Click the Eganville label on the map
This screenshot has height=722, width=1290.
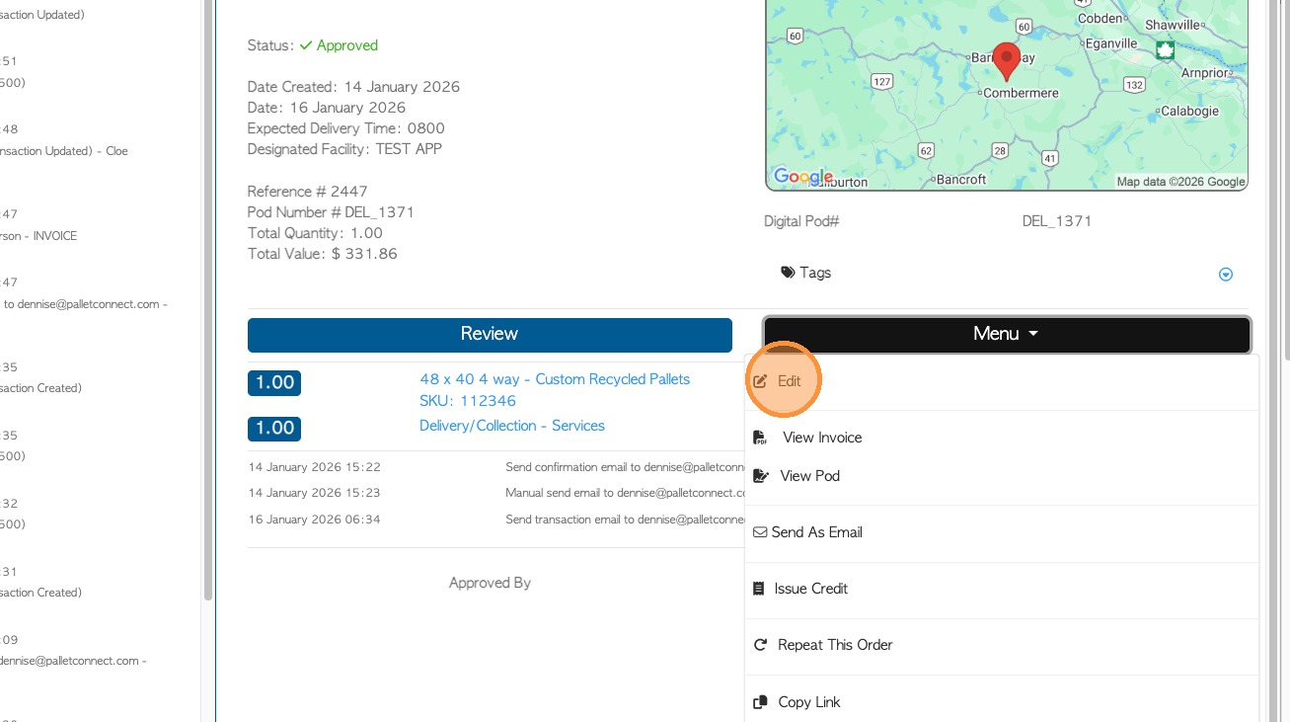[x=1110, y=43]
